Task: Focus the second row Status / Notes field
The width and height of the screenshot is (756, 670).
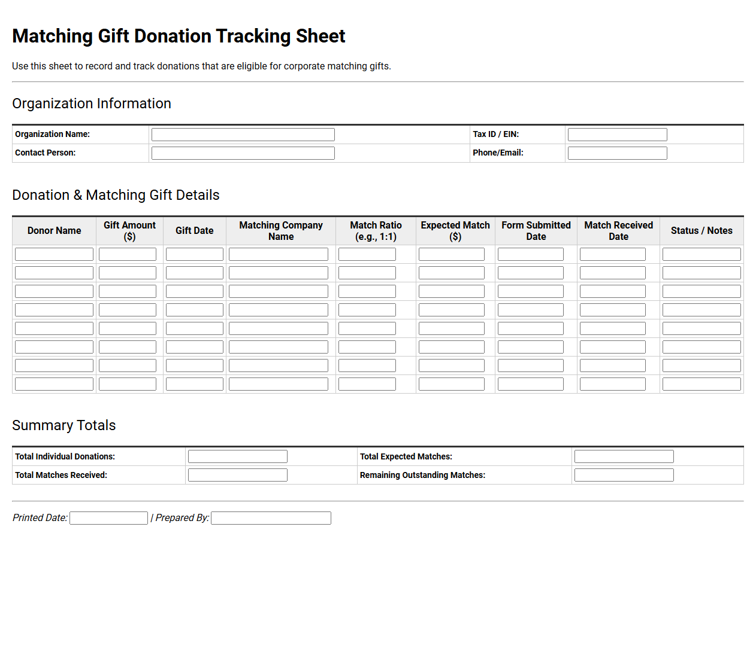Action: (x=701, y=273)
